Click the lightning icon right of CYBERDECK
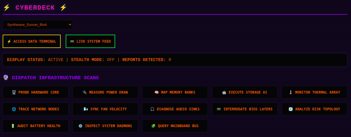The width and height of the screenshot is (351, 137). (x=63, y=8)
